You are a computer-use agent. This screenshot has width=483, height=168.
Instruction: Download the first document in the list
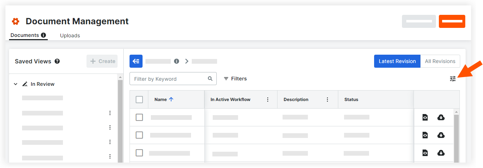(441, 117)
